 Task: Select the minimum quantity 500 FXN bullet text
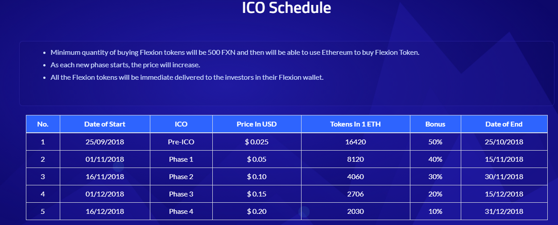tap(235, 53)
